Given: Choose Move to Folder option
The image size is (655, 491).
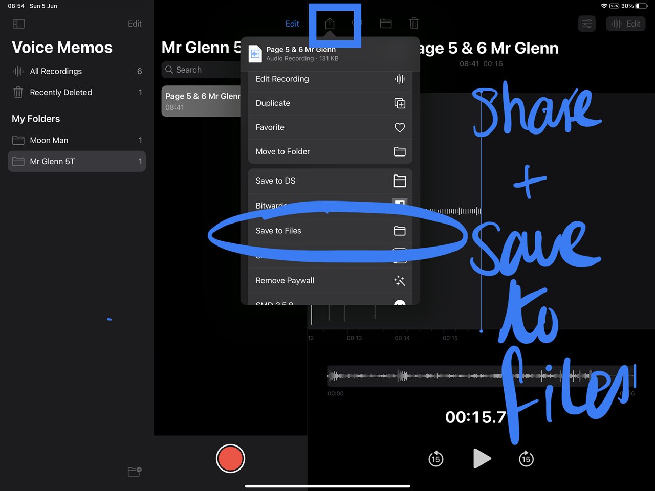Looking at the screenshot, I should click(330, 151).
